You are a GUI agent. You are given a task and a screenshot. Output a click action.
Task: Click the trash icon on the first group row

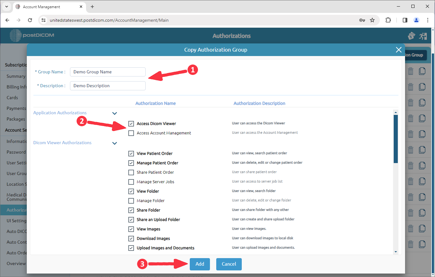(410, 71)
